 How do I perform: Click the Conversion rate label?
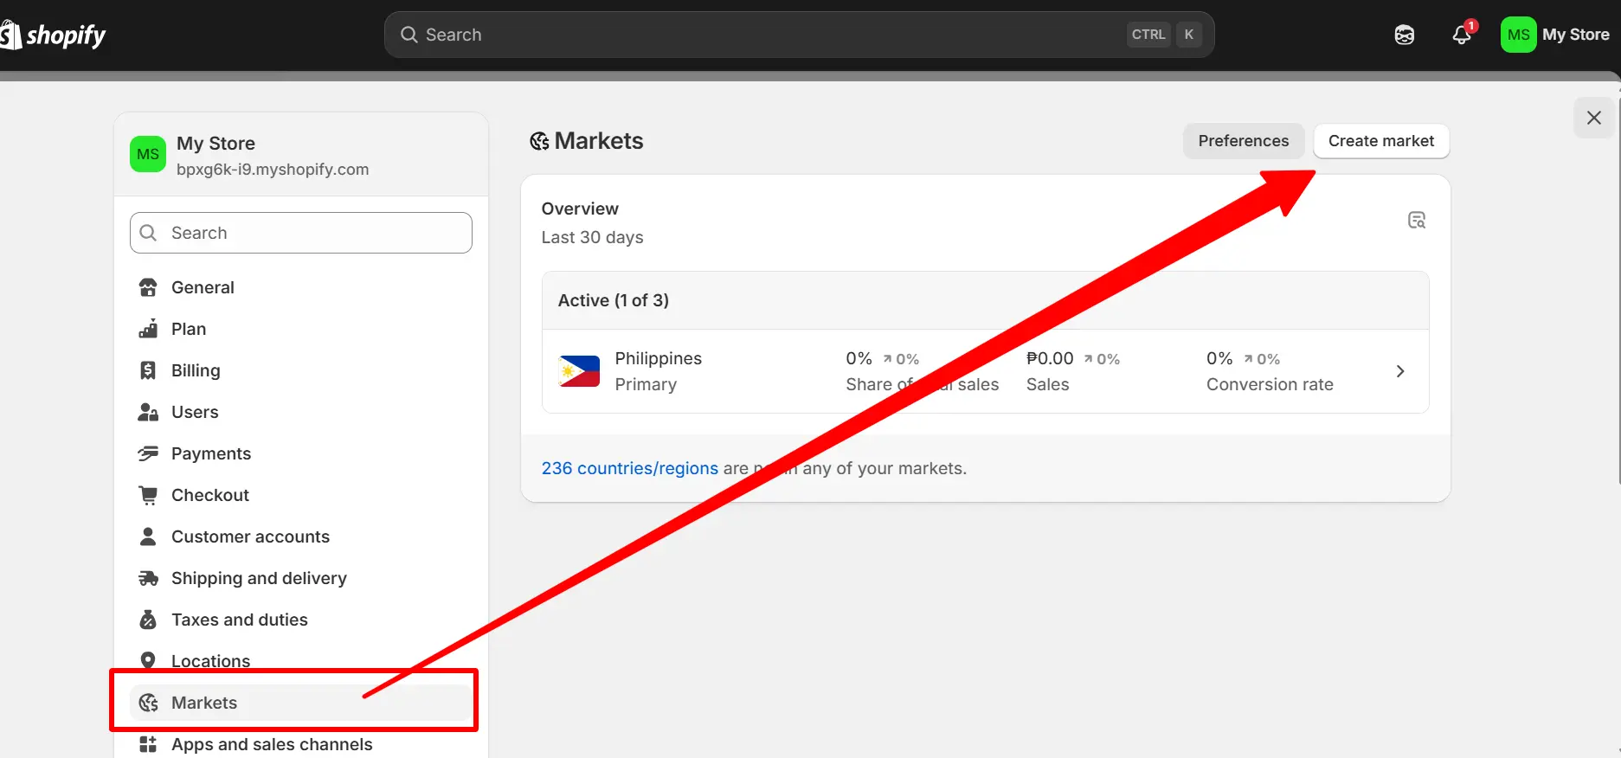pos(1270,384)
